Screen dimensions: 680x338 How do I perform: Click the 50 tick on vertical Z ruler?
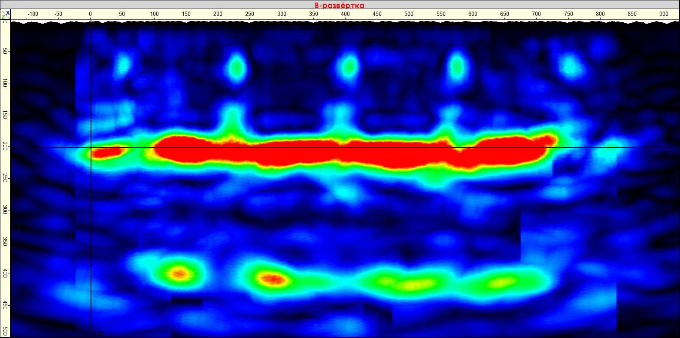point(5,51)
